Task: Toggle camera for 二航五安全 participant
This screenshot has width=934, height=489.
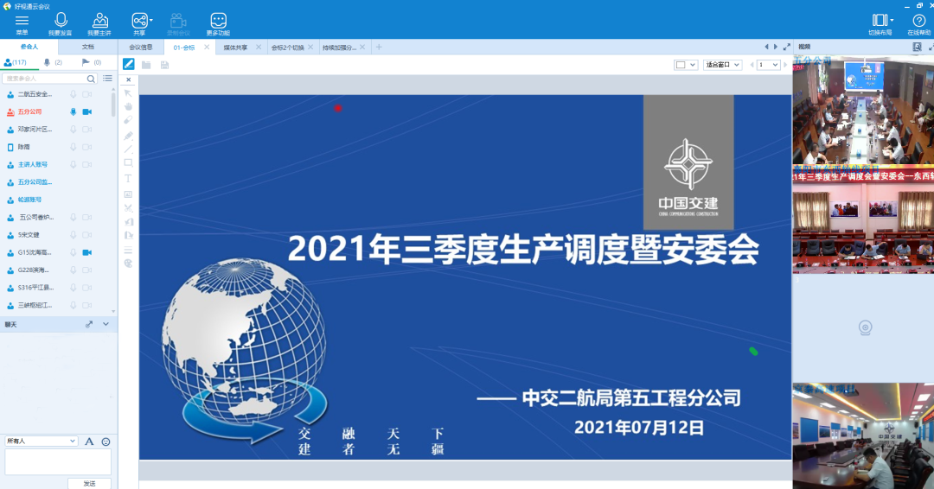Action: pyautogui.click(x=87, y=94)
